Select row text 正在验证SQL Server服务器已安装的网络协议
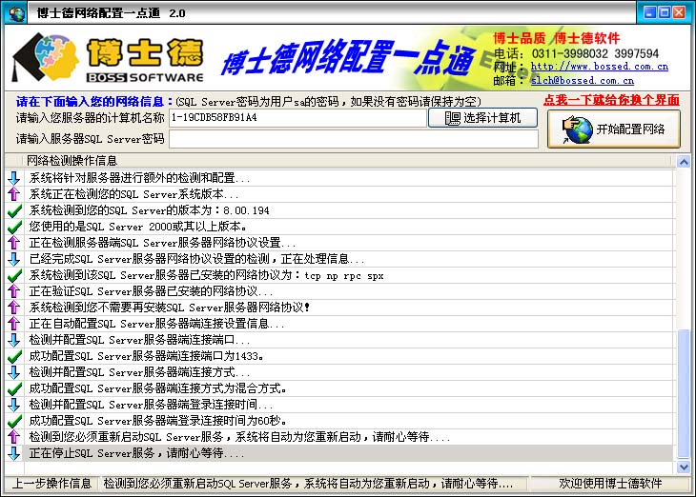 pyautogui.click(x=151, y=291)
